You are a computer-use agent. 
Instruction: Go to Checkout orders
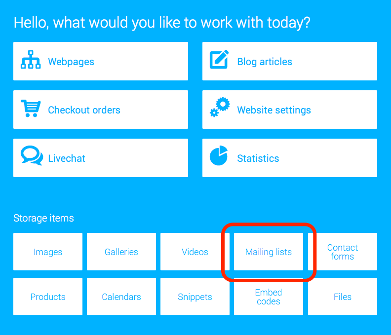(x=101, y=110)
